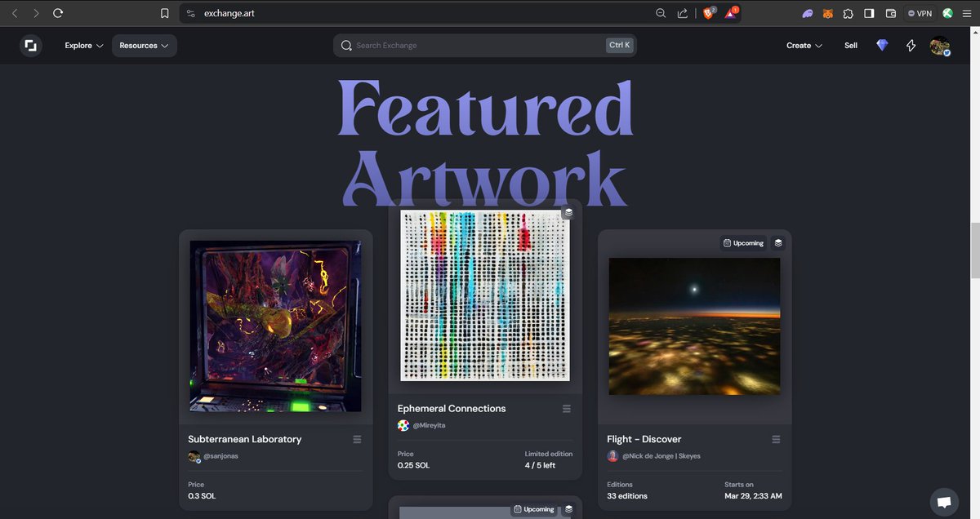This screenshot has width=980, height=519.
Task: Open the Phantom wallet extension
Action: [807, 13]
